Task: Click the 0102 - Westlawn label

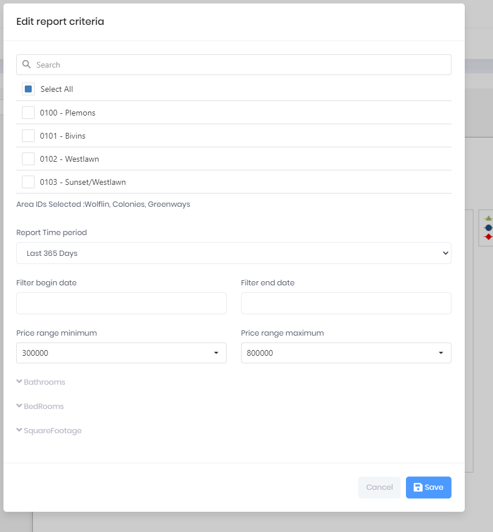Action: pyautogui.click(x=69, y=159)
